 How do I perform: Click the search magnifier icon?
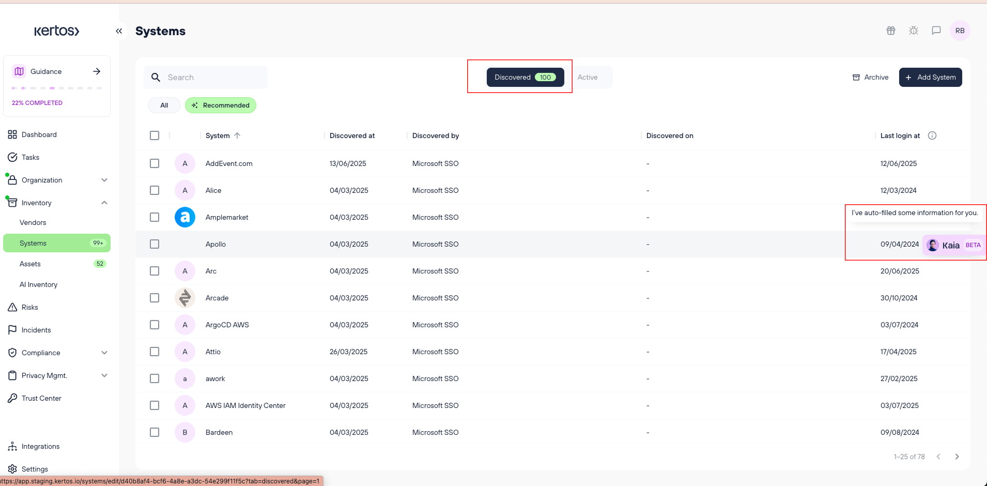point(156,78)
